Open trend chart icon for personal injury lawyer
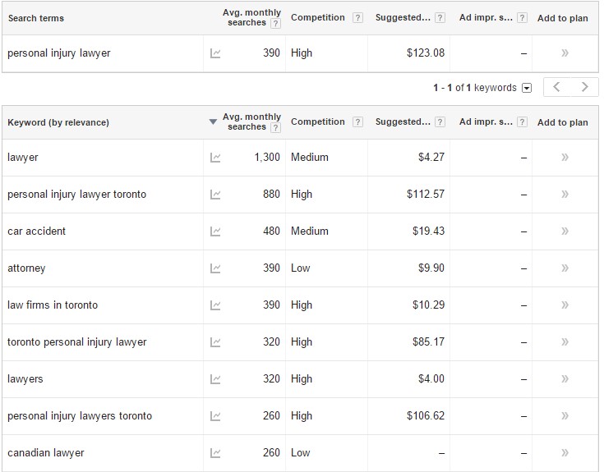Screen dimensions: 604x472 215,53
